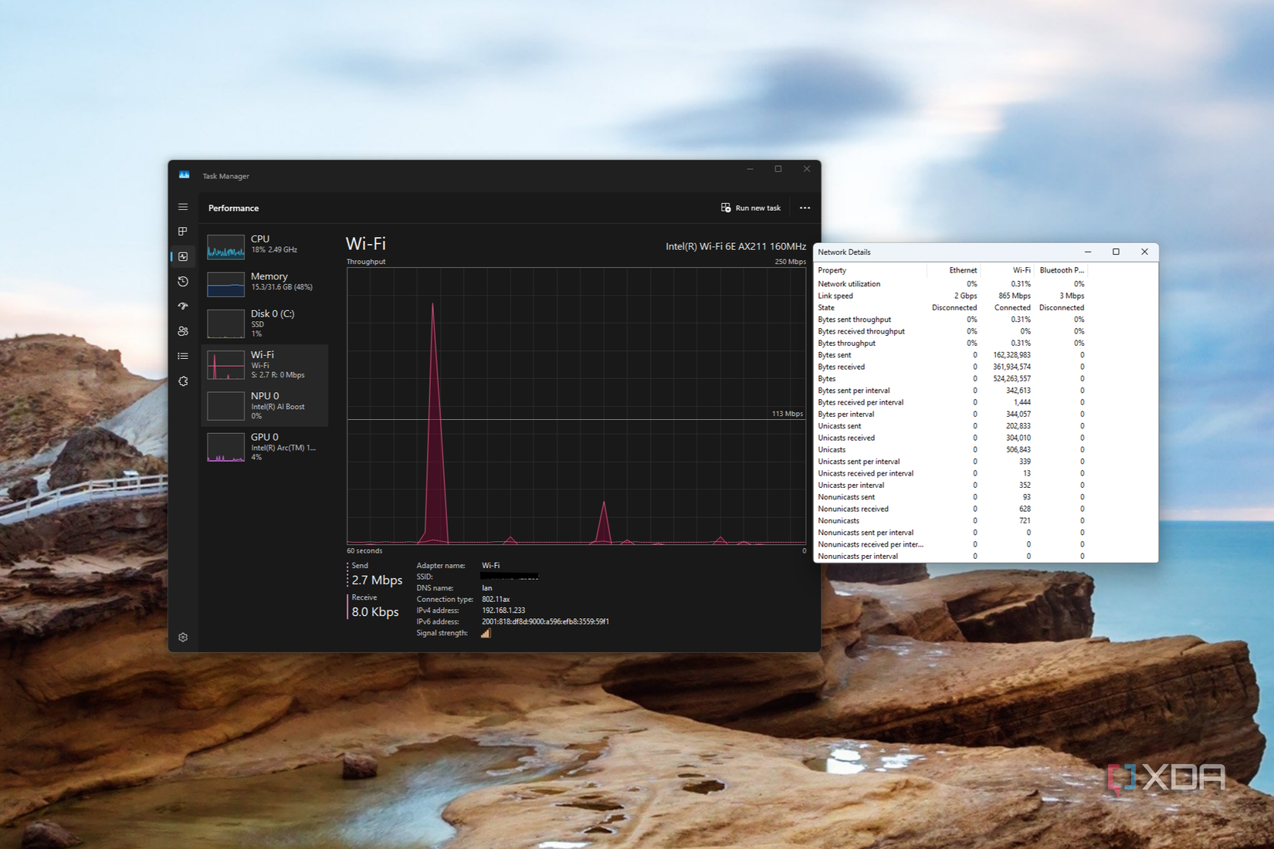Click the Run new task button
This screenshot has width=1274, height=849.
751,208
